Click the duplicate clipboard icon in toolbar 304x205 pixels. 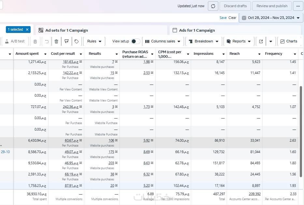35,41
